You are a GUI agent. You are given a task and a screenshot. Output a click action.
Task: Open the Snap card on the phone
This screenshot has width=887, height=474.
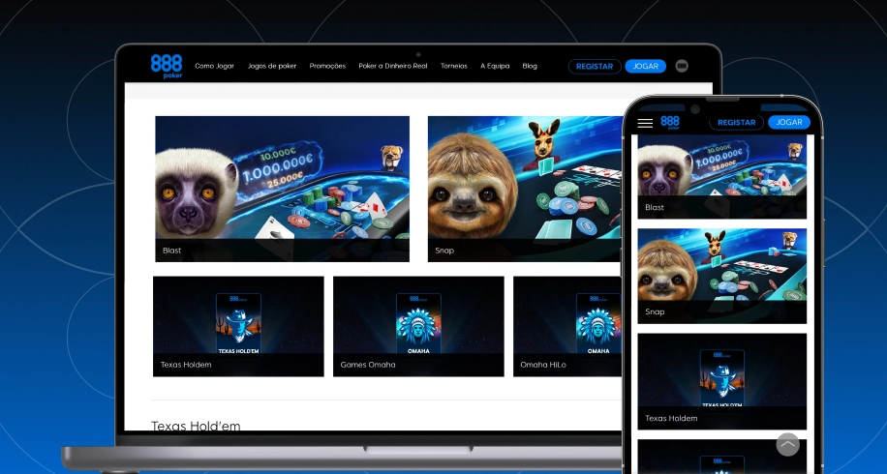(721, 277)
